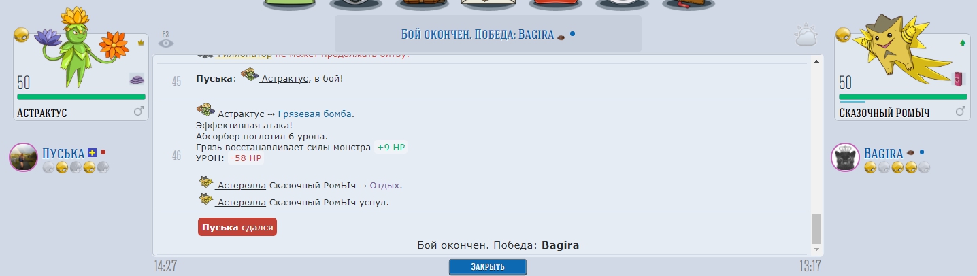
Task: Select Пуська's second team pokeball
Action: pyautogui.click(x=62, y=167)
